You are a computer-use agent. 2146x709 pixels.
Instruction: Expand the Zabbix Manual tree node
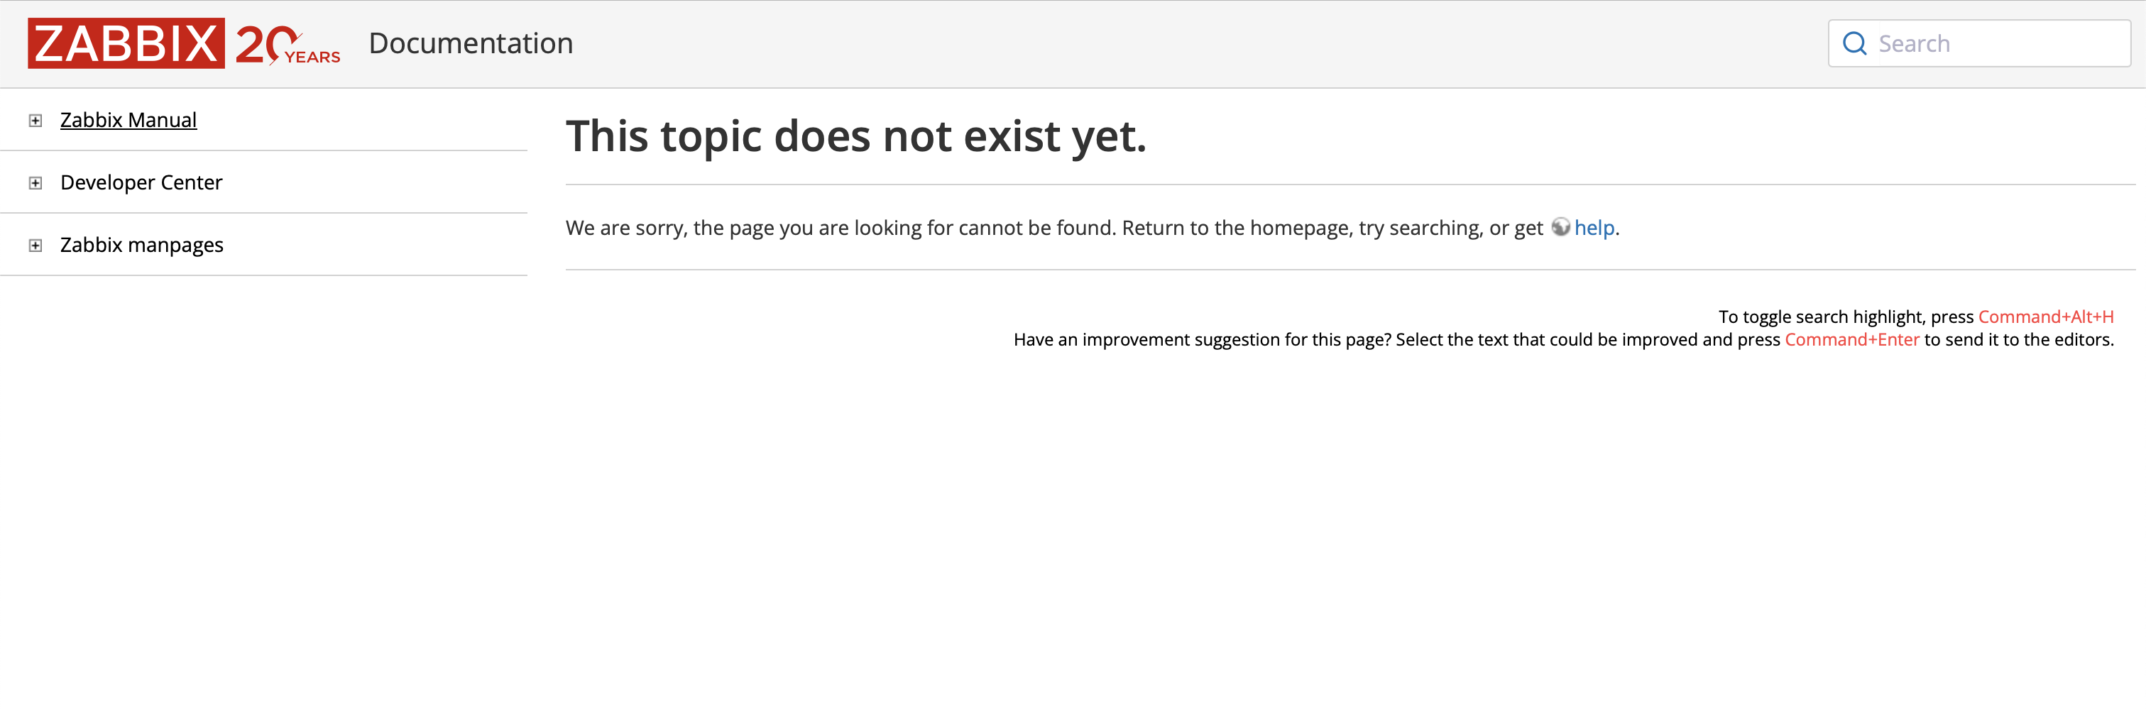[x=35, y=121]
